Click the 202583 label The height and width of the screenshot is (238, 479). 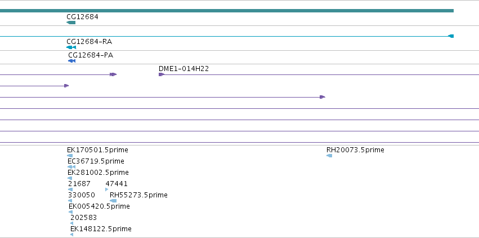83,218
